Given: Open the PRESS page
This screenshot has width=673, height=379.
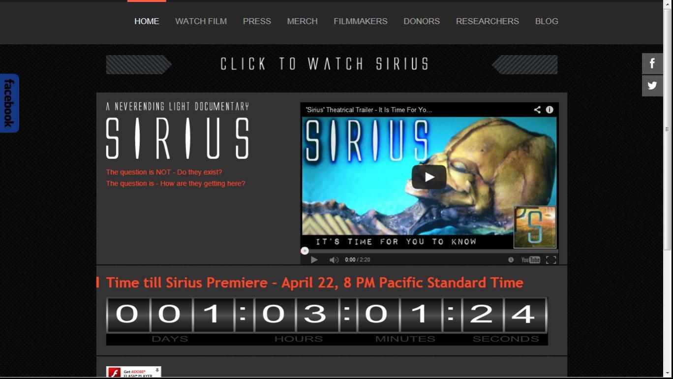Looking at the screenshot, I should [257, 21].
